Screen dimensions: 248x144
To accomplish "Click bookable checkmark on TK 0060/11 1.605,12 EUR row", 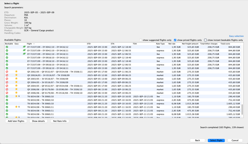I will pyautogui.click(x=7, y=114).
